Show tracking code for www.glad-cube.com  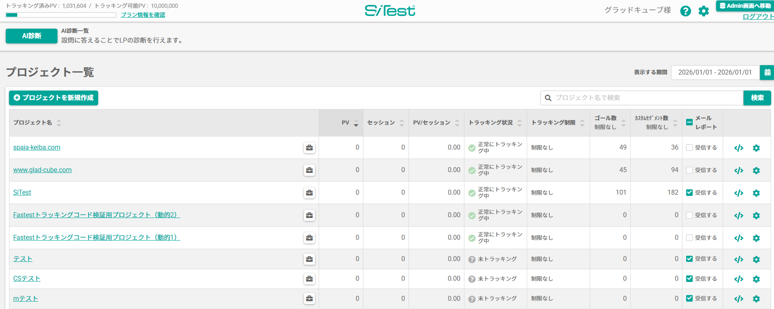(x=739, y=170)
